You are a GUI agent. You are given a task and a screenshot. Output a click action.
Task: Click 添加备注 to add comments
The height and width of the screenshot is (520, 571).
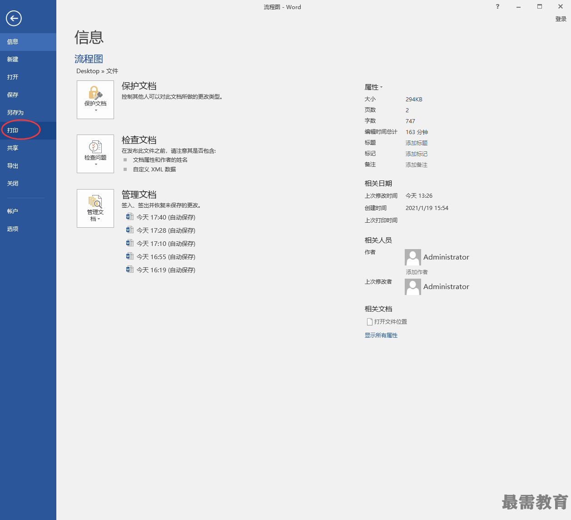417,165
